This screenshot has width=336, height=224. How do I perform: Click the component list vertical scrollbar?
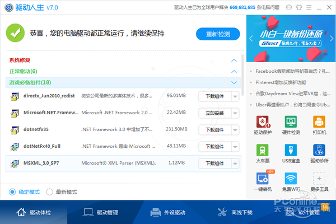coord(242,75)
